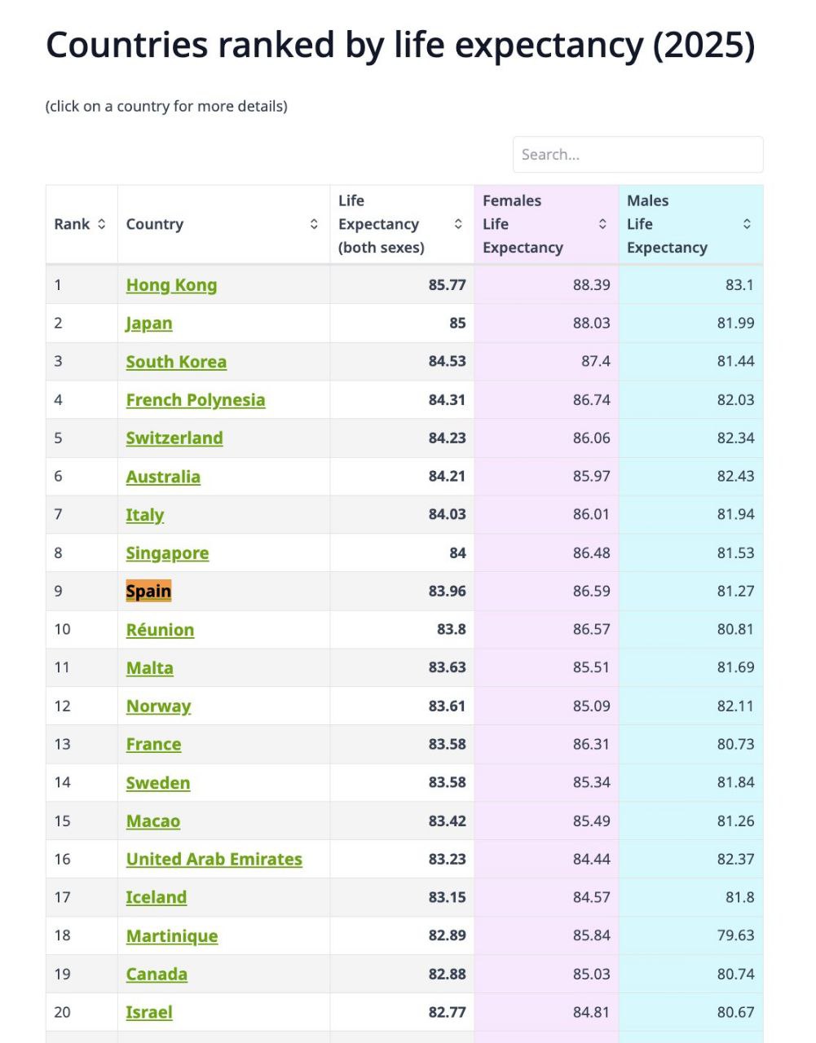Open the Australia link
Viewport: 816px width, 1043px height.
coord(163,477)
